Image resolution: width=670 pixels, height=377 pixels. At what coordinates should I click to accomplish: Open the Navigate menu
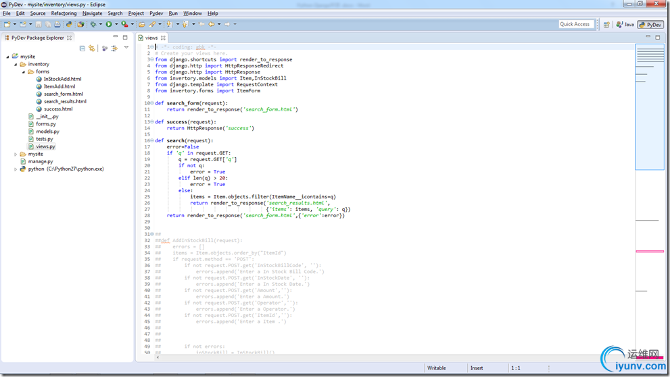(x=93, y=13)
